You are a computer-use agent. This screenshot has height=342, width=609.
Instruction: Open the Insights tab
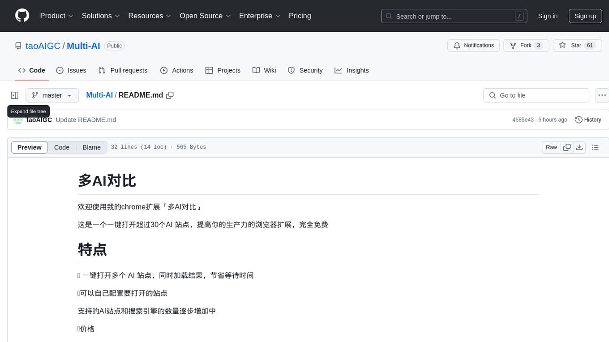[352, 70]
